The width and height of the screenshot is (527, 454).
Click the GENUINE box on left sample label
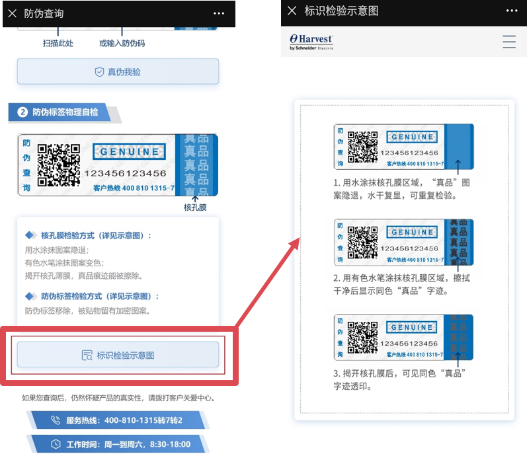(130, 152)
